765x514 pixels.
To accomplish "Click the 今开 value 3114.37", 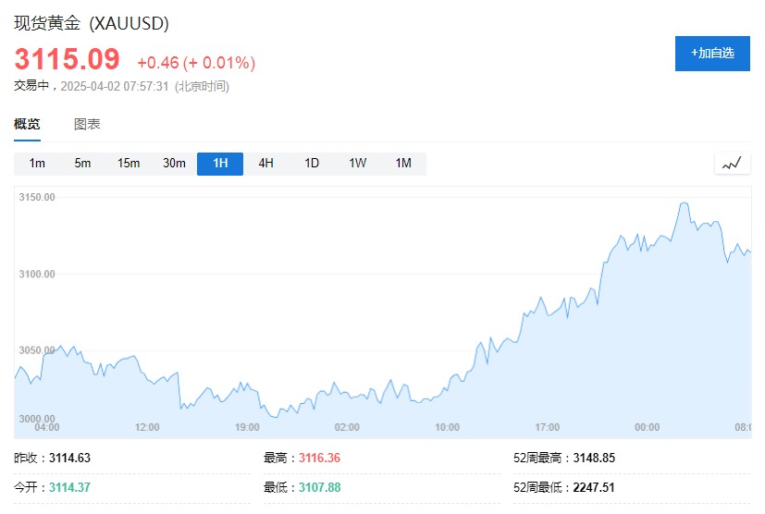I will [69, 487].
